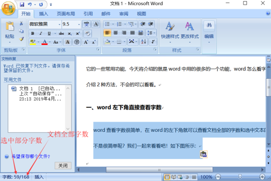271x181 pixels.
Task: Click the Office button logo
Action: click(x=9, y=9)
